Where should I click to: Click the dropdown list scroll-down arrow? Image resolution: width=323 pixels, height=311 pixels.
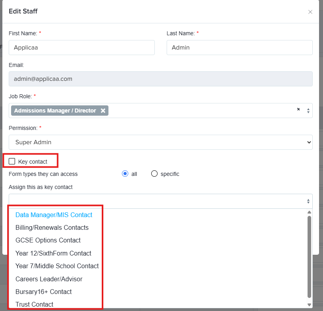coord(309,305)
